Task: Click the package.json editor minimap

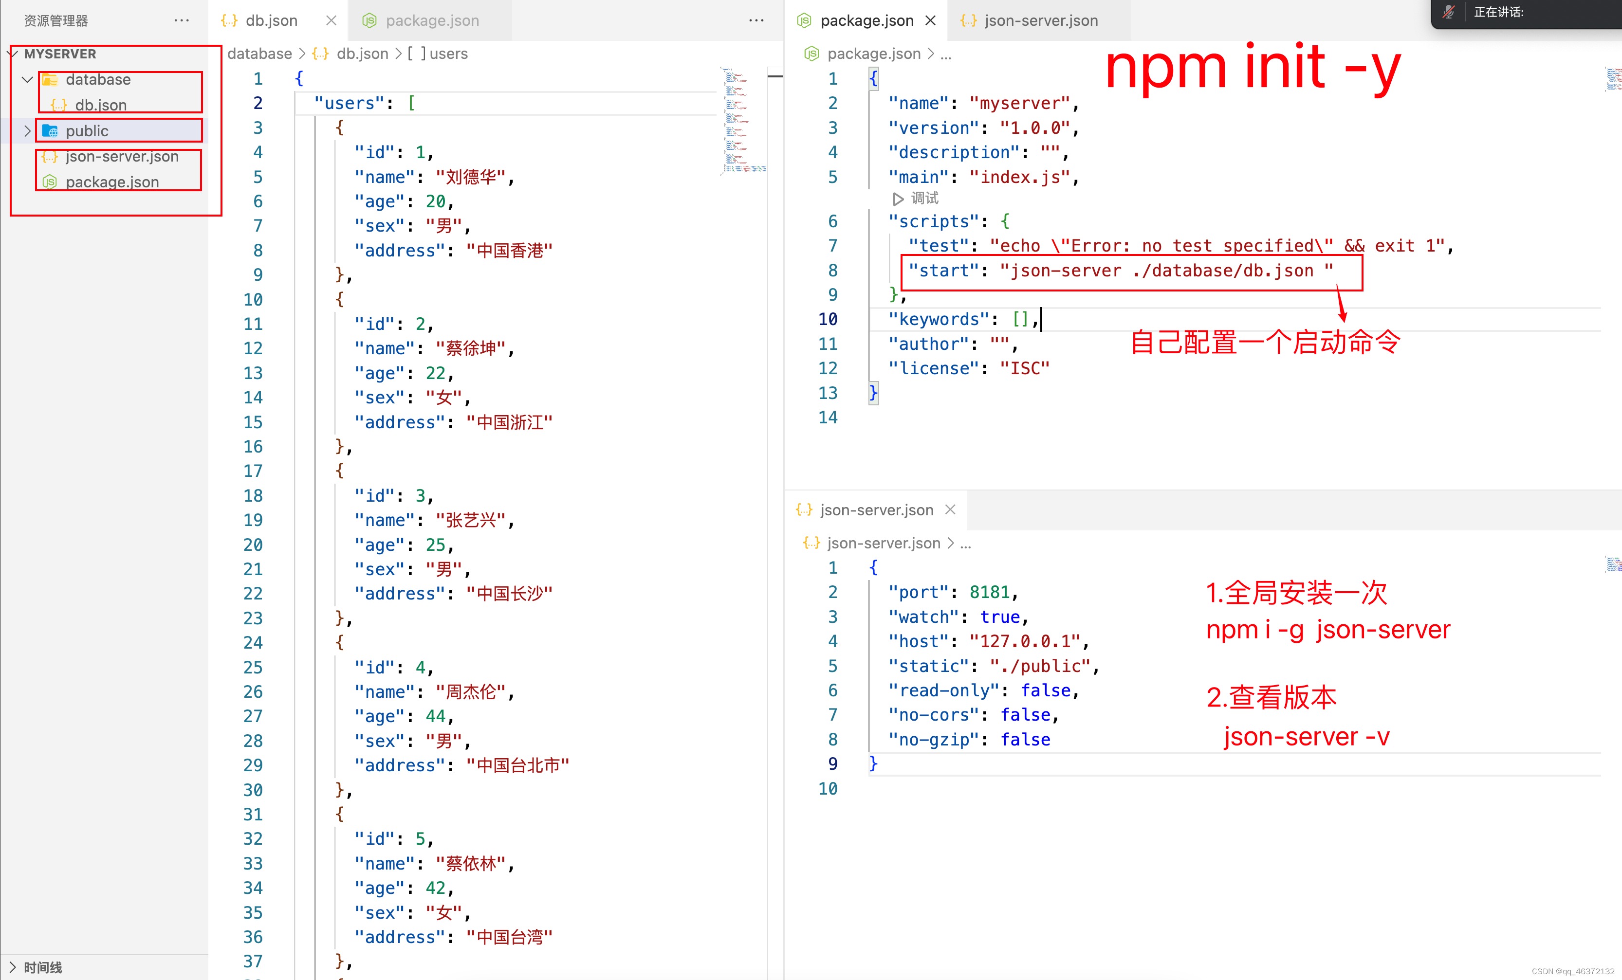Action: coord(1613,79)
